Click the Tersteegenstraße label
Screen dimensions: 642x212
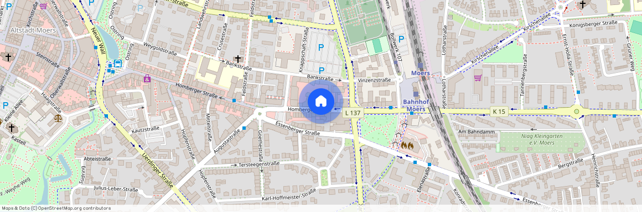(259, 164)
